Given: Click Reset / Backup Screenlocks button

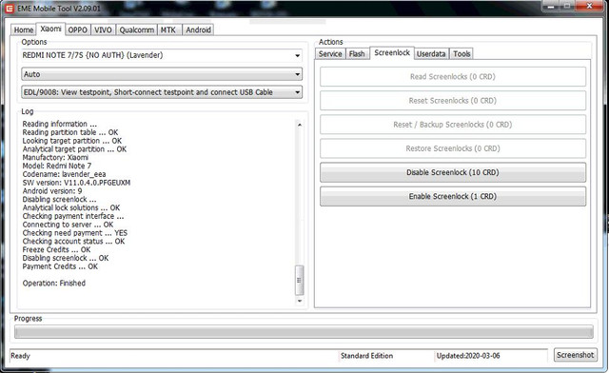Looking at the screenshot, I should point(453,125).
